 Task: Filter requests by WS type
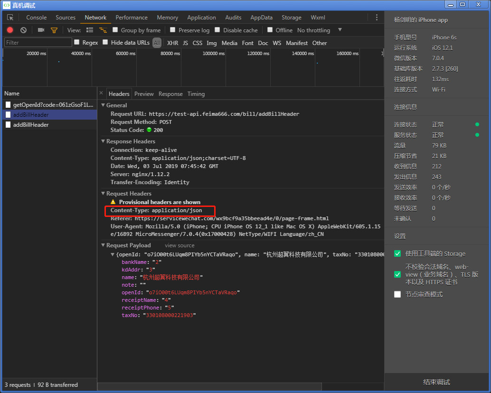pos(277,43)
